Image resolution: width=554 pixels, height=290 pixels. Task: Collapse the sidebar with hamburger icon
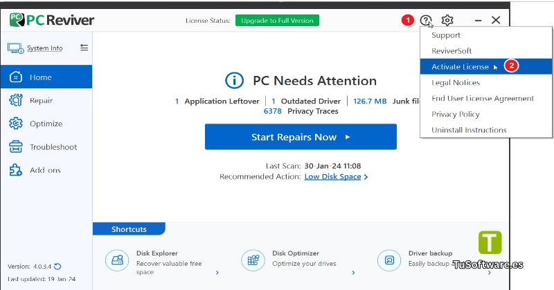click(x=84, y=48)
